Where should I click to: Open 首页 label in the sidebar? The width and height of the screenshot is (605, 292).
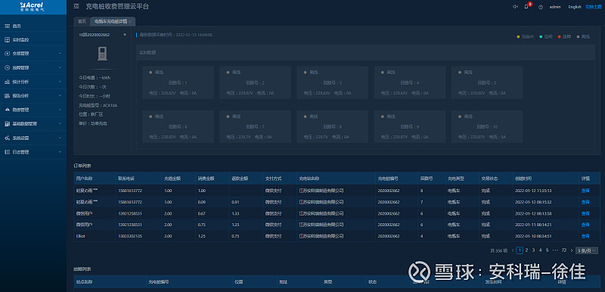coord(17,26)
